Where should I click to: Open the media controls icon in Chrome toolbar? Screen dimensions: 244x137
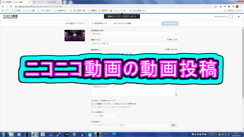coord(233,7)
